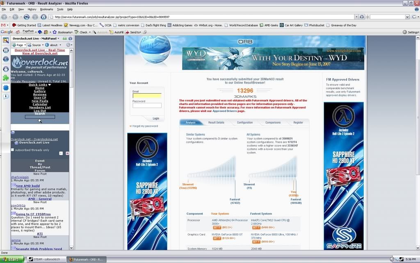Go back with the Firefox Back arrow
The image size is (420, 263).
click(4, 16)
